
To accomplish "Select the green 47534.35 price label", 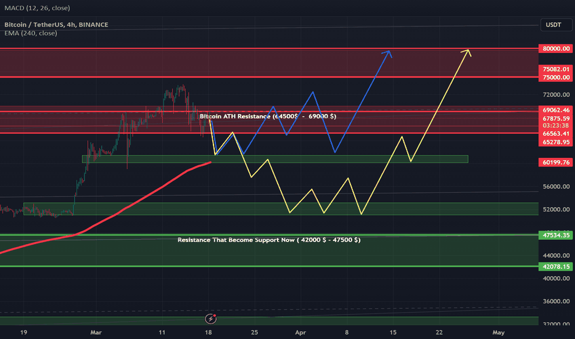I will [x=557, y=235].
